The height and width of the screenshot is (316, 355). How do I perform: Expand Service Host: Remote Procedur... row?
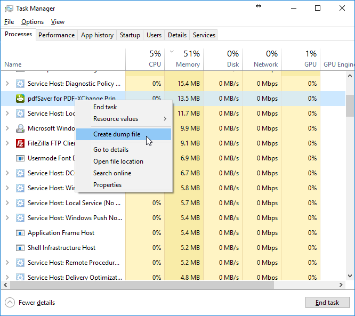coord(7,263)
